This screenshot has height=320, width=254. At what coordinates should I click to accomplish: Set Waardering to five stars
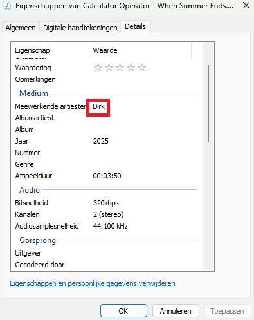141,68
